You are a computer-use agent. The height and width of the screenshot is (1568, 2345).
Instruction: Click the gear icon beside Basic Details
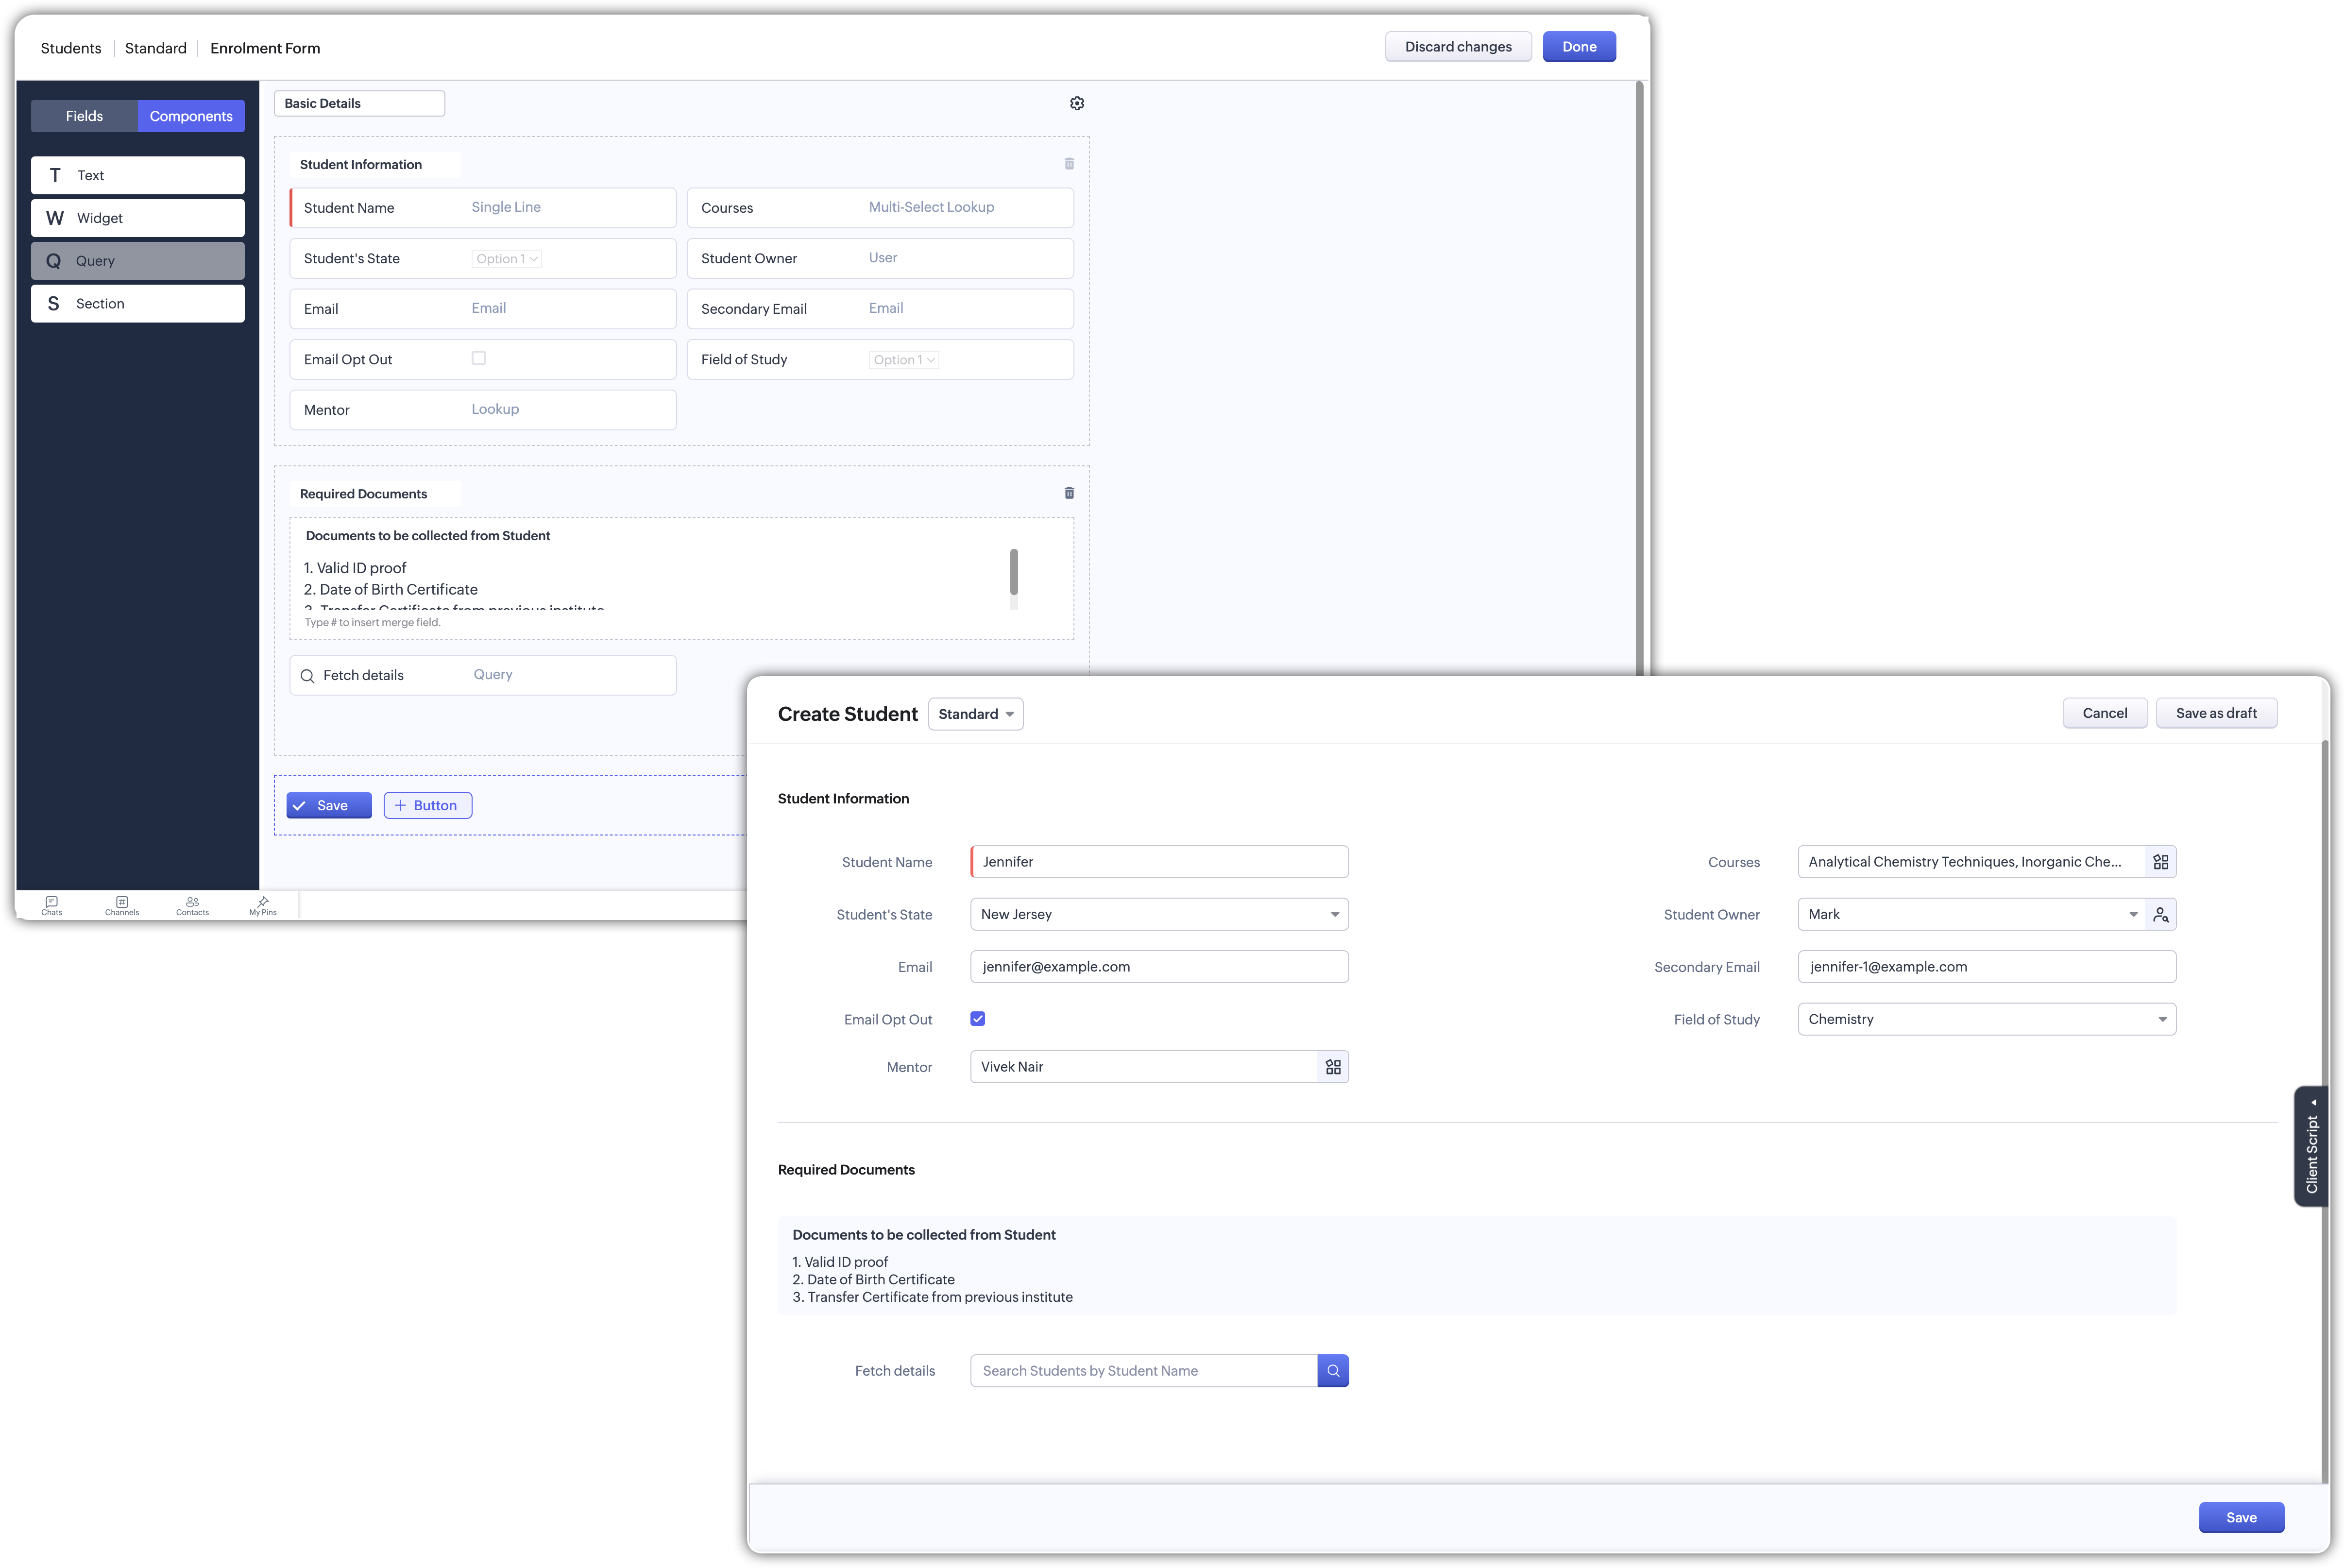tap(1077, 103)
